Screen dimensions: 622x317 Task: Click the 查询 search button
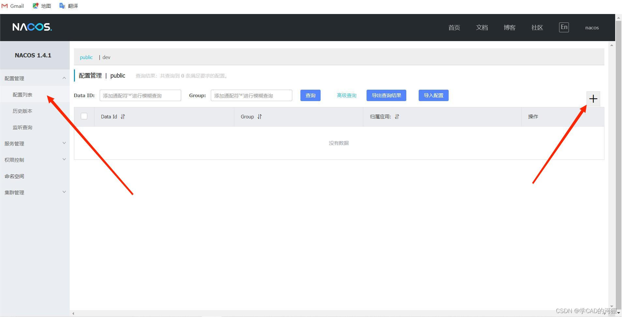[311, 95]
